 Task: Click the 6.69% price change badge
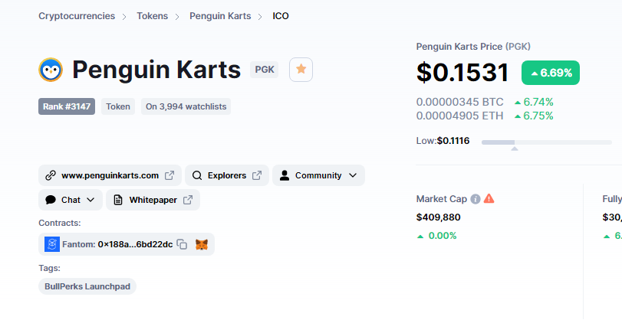pos(550,73)
